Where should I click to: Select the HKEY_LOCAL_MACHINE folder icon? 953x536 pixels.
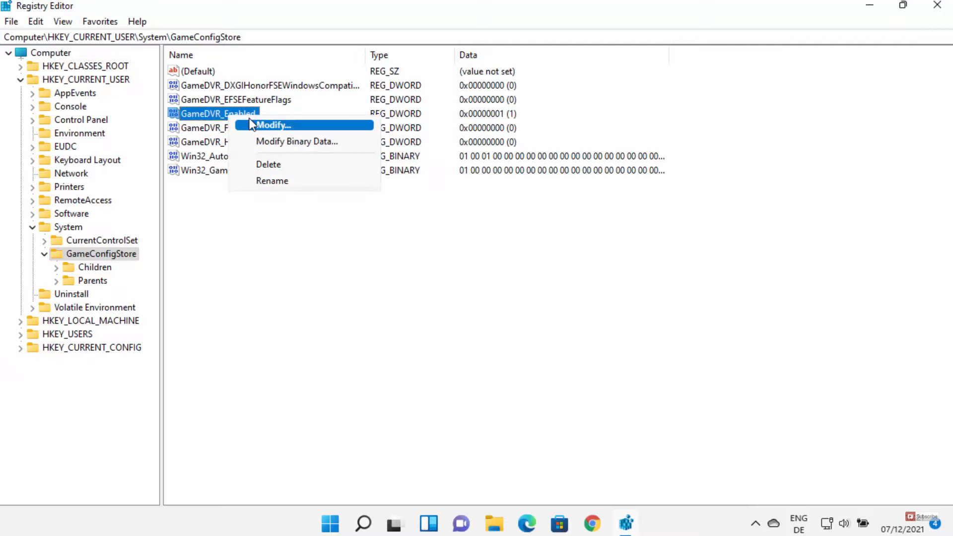33,321
